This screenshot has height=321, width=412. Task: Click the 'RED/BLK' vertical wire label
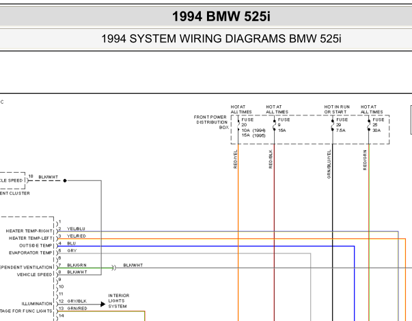(x=271, y=159)
